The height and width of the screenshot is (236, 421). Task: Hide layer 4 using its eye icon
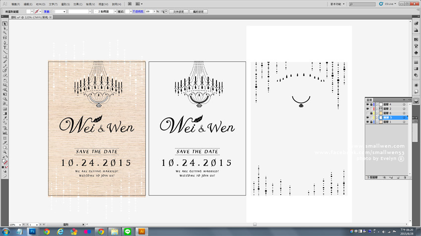(x=368, y=104)
